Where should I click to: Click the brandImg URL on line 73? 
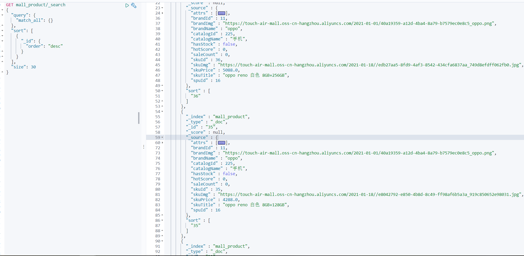click(359, 153)
